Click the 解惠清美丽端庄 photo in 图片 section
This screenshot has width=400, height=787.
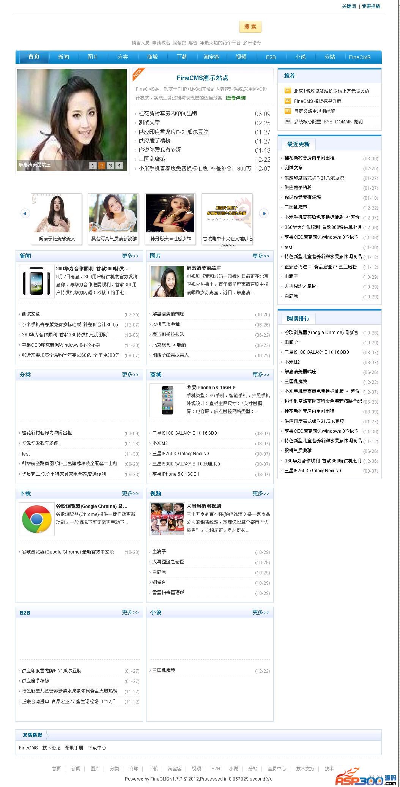(167, 281)
